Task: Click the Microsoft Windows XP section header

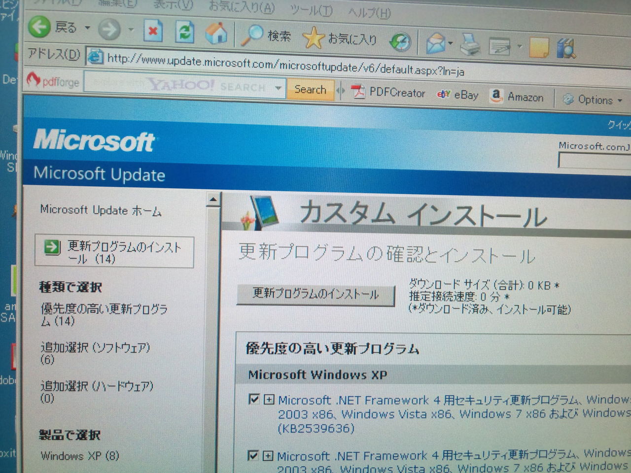Action: [317, 375]
